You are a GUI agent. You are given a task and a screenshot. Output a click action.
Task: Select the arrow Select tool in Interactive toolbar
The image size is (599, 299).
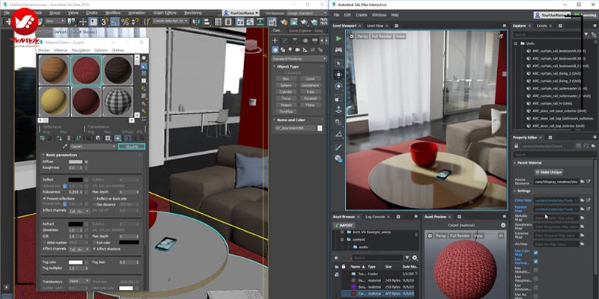[338, 64]
